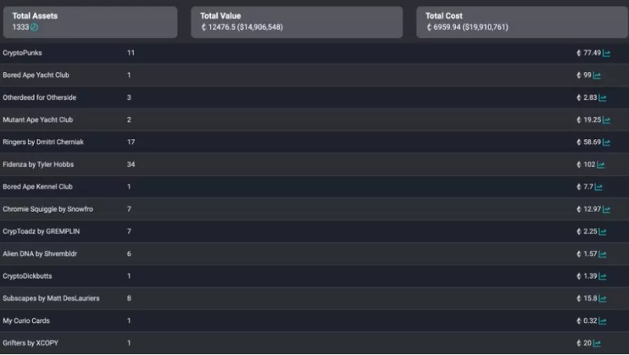The image size is (629, 355).
Task: Open Bored Ape Kennel Club chart icon
Action: coord(598,188)
